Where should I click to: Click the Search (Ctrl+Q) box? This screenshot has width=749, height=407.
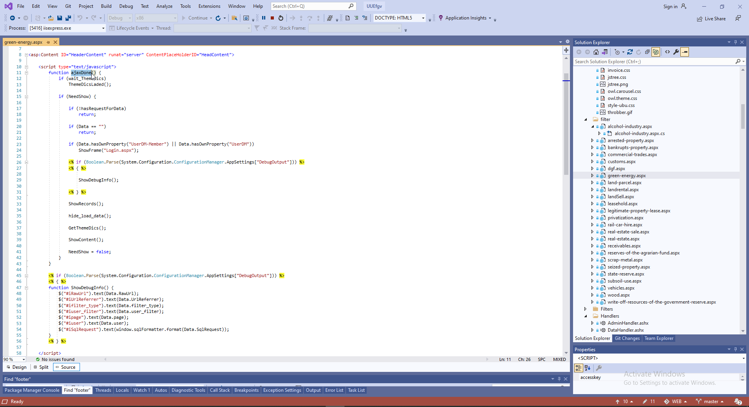[x=313, y=6]
